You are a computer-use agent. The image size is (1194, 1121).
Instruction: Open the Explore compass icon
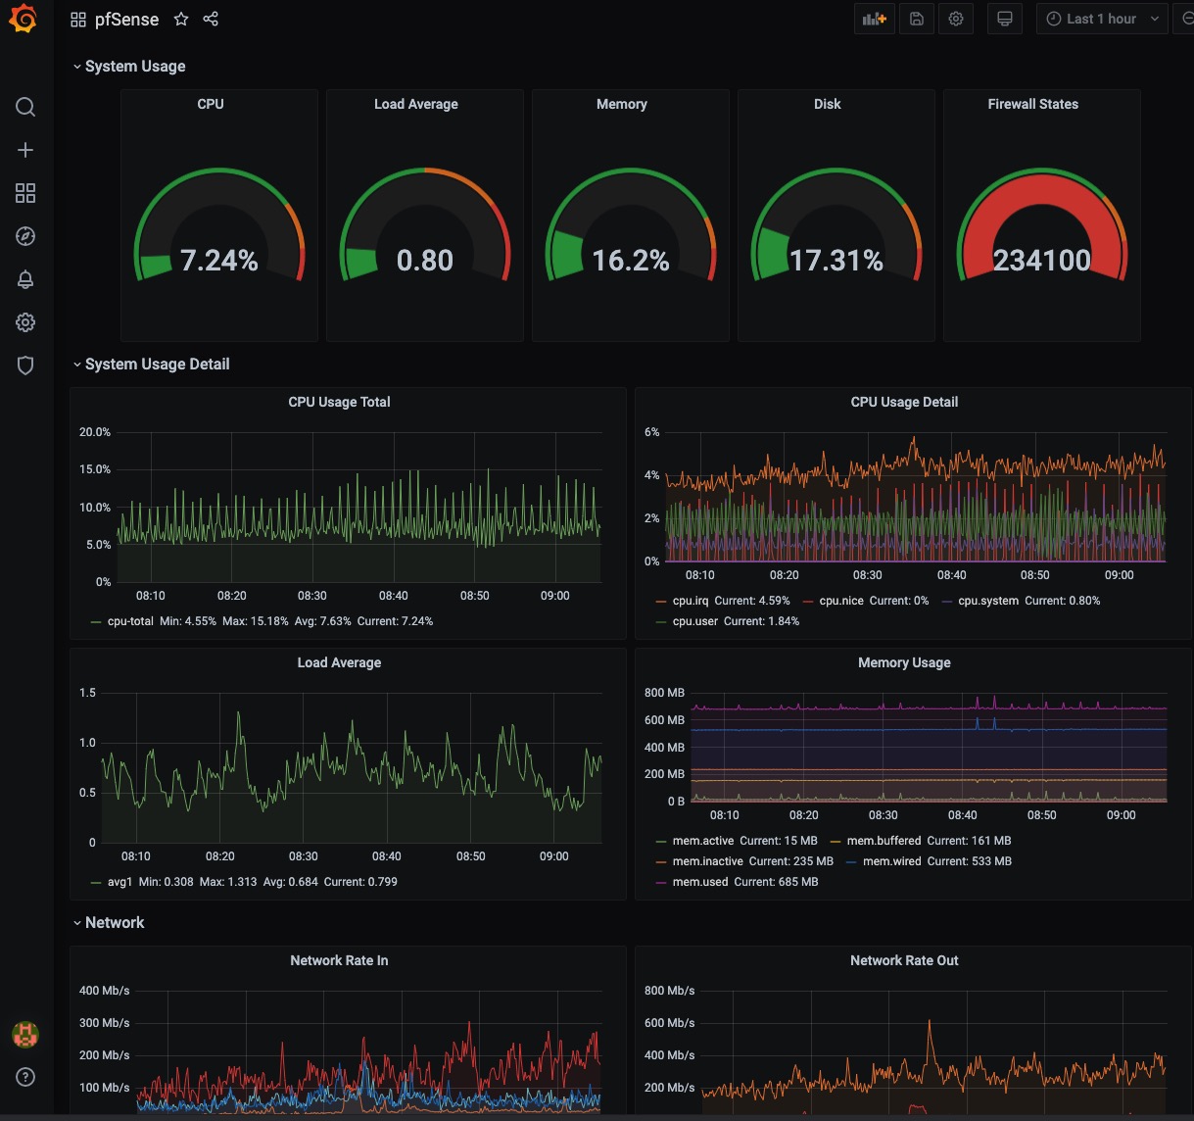pyautogui.click(x=25, y=236)
